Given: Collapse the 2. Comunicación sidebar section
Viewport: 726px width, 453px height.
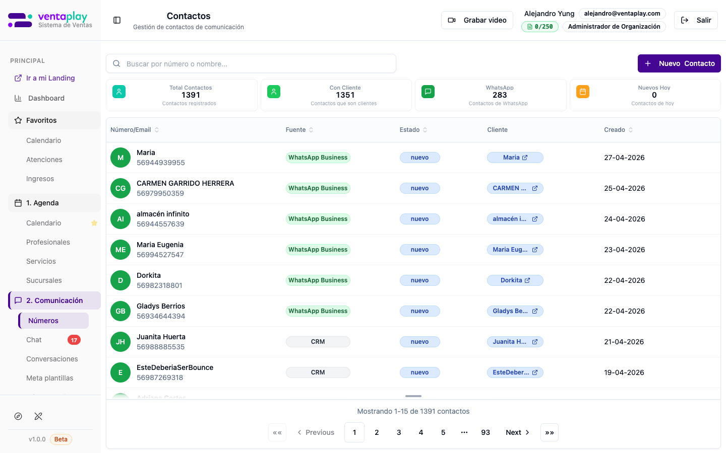Looking at the screenshot, I should click(x=54, y=300).
